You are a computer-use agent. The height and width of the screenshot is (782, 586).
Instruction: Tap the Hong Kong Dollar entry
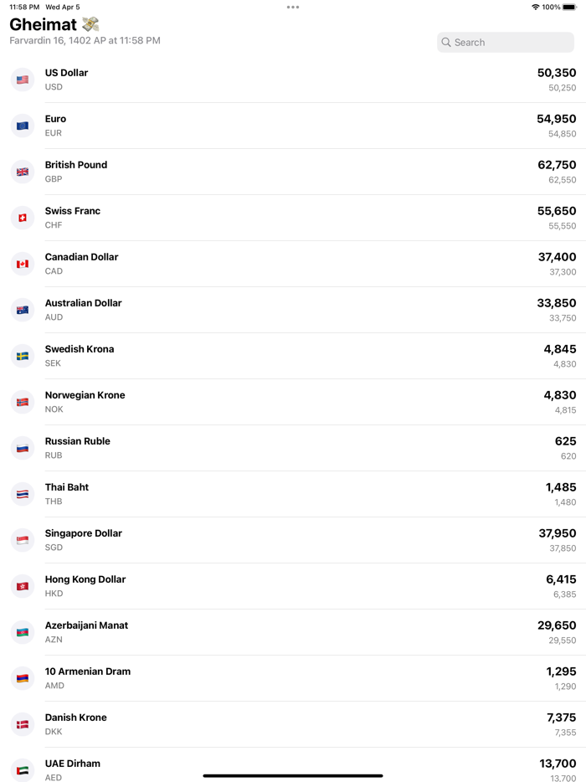point(293,586)
